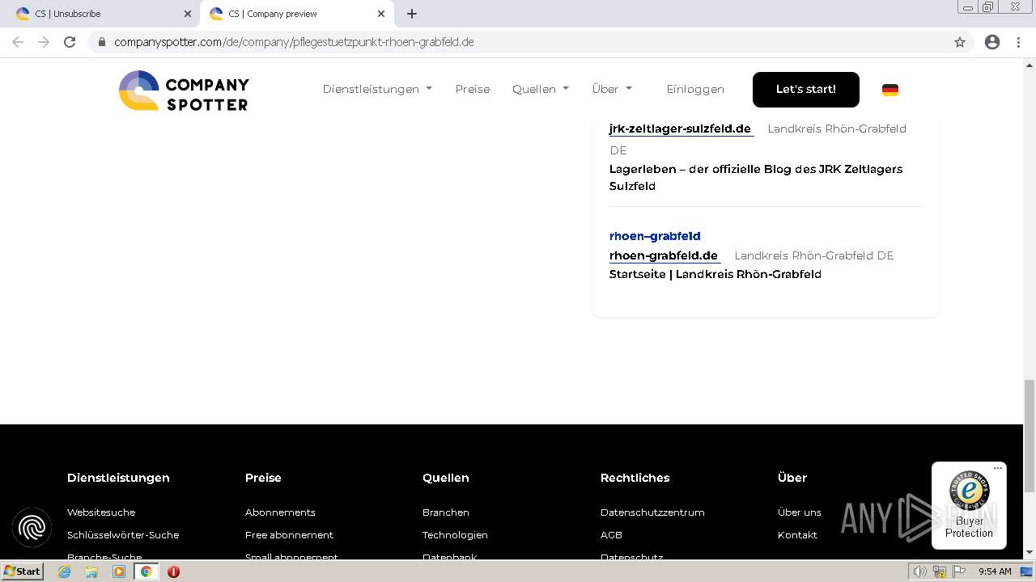Expand the Quellen dropdown menu
This screenshot has width=1036, height=582.
point(541,89)
